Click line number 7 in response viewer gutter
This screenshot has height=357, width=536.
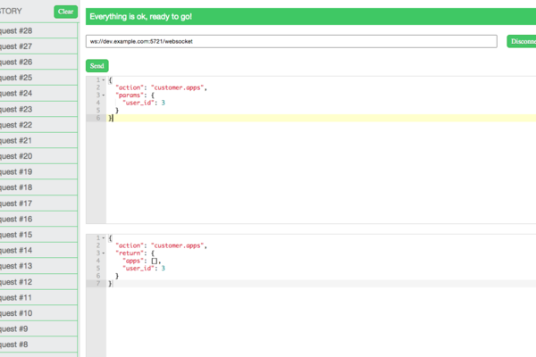pyautogui.click(x=98, y=284)
